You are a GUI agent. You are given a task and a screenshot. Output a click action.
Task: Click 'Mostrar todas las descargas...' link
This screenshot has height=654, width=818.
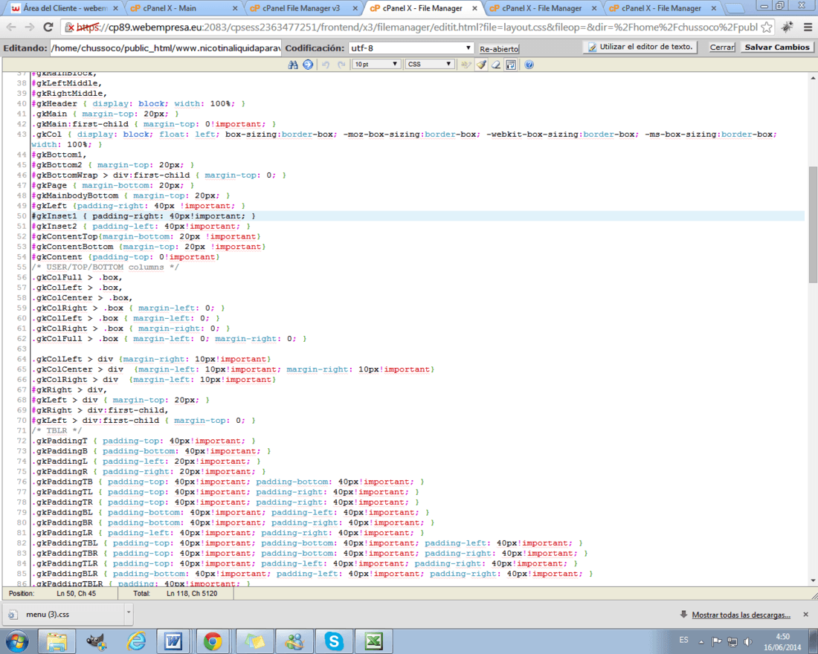741,615
